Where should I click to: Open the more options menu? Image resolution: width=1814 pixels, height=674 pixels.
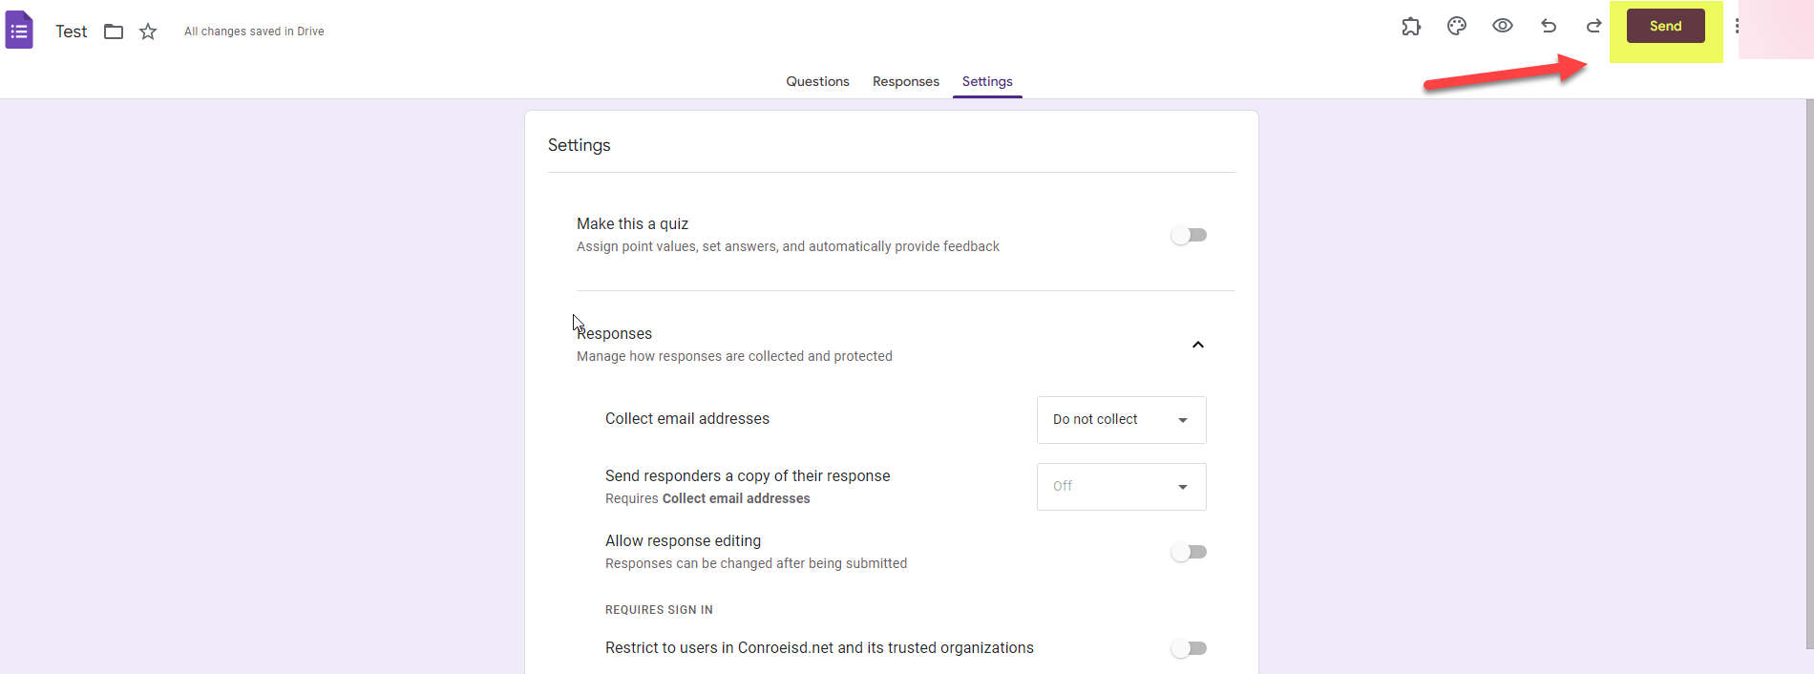pos(1737,27)
